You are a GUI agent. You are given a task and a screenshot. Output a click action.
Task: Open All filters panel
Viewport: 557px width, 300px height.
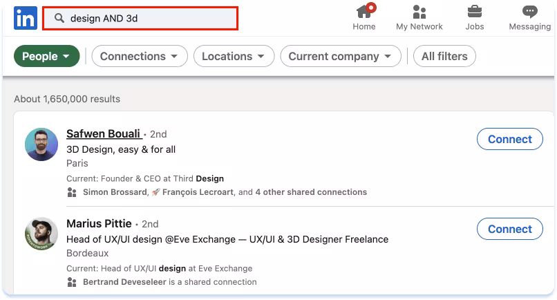444,57
